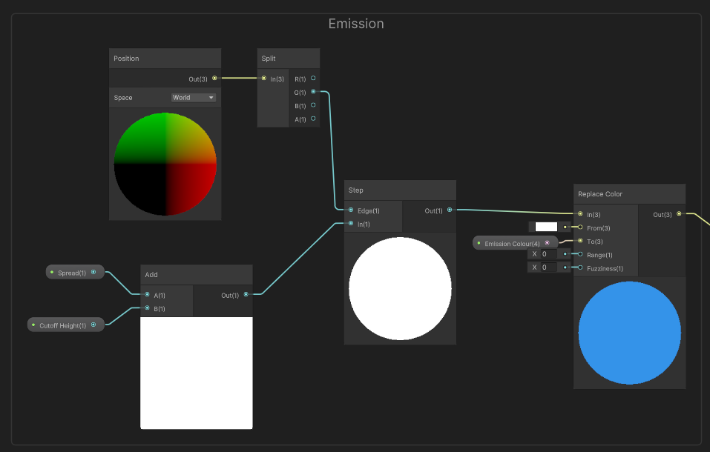The image size is (710, 452).
Task: Remove Emission Colour link using its X button
Action: (547, 243)
